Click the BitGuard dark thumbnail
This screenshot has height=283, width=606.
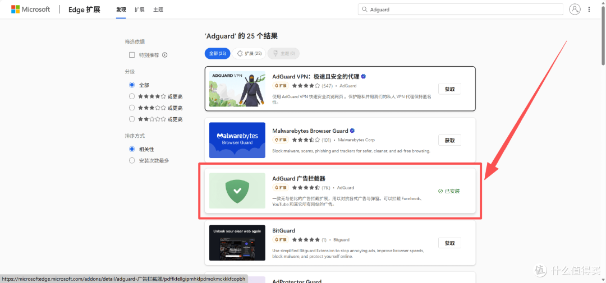[x=237, y=243]
